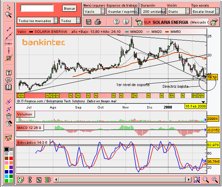Toggle the chart icon at left toolbar bottom

click(9, 138)
